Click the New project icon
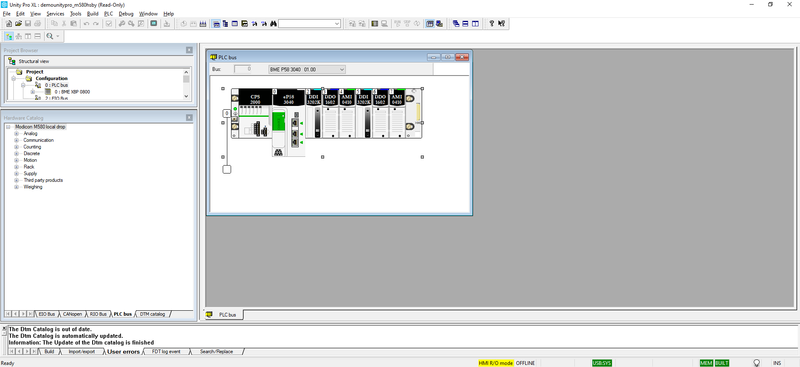Image resolution: width=800 pixels, height=367 pixels. point(9,24)
